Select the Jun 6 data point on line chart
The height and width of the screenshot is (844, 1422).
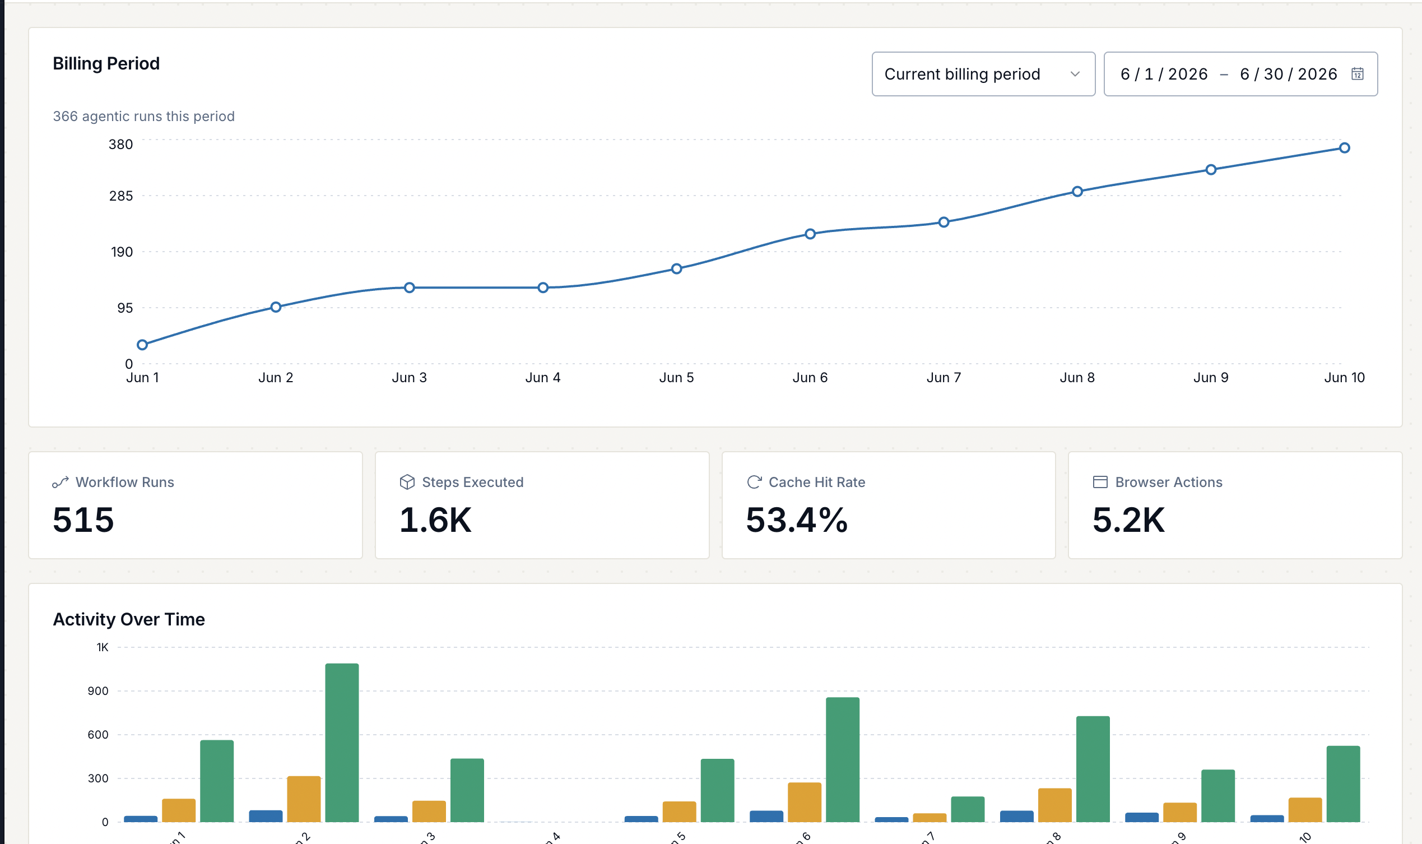(810, 234)
